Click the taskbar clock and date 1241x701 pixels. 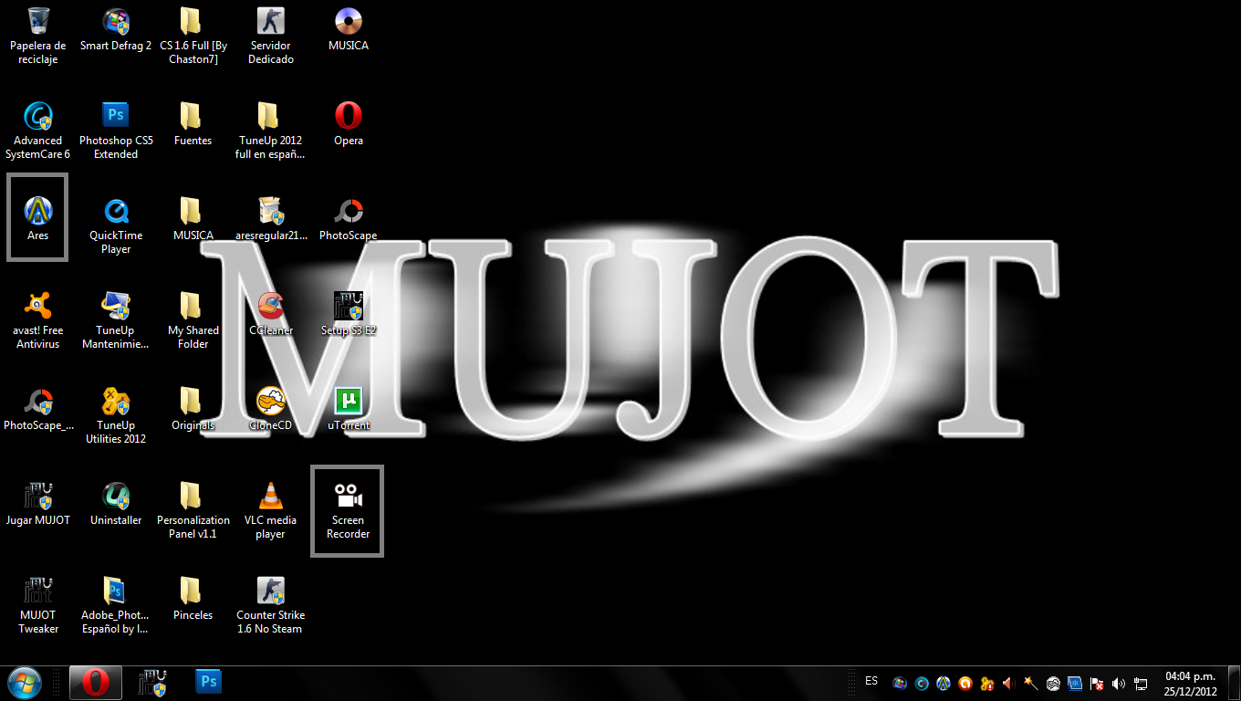pyautogui.click(x=1190, y=683)
